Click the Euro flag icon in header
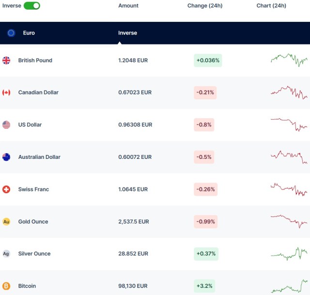The image size is (310, 295). tap(11, 33)
